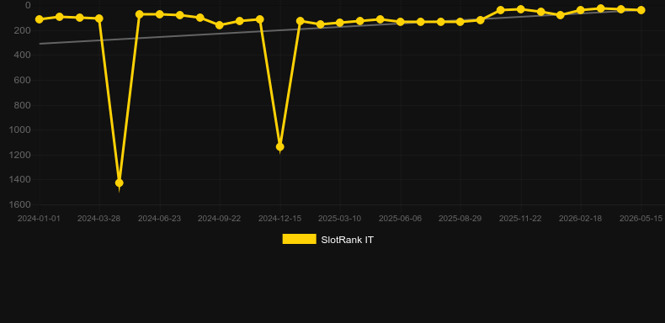Screen dimensions: 665x323
Task: Select the data point at 2024-09-22
Action: tap(220, 25)
